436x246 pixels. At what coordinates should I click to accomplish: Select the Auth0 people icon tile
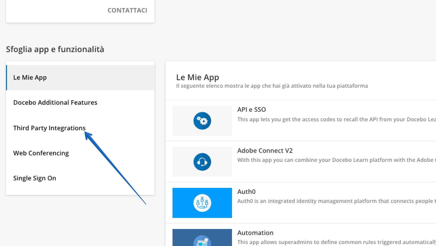click(x=202, y=203)
